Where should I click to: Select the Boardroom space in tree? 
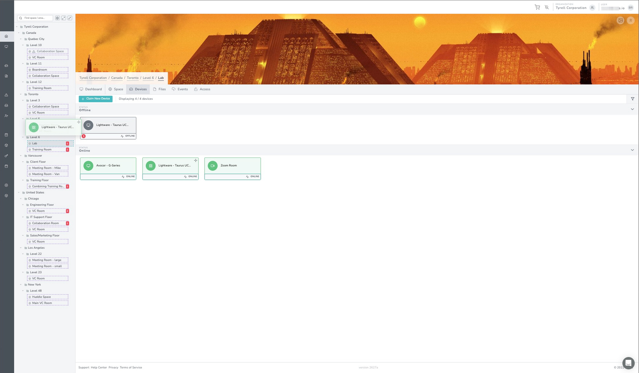point(48,70)
